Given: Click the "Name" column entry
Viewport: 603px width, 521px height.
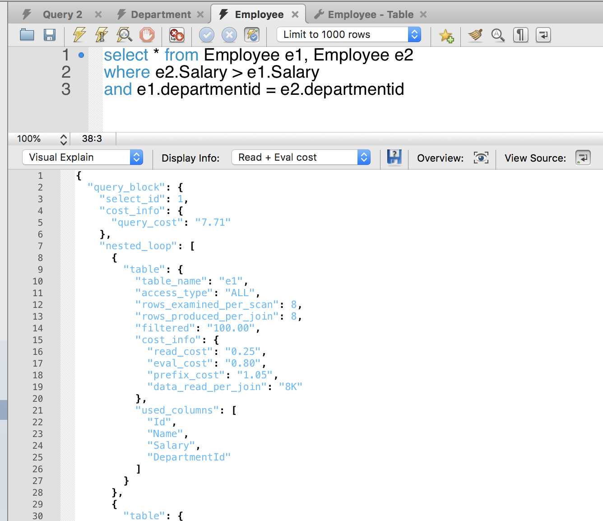Looking at the screenshot, I should (165, 433).
